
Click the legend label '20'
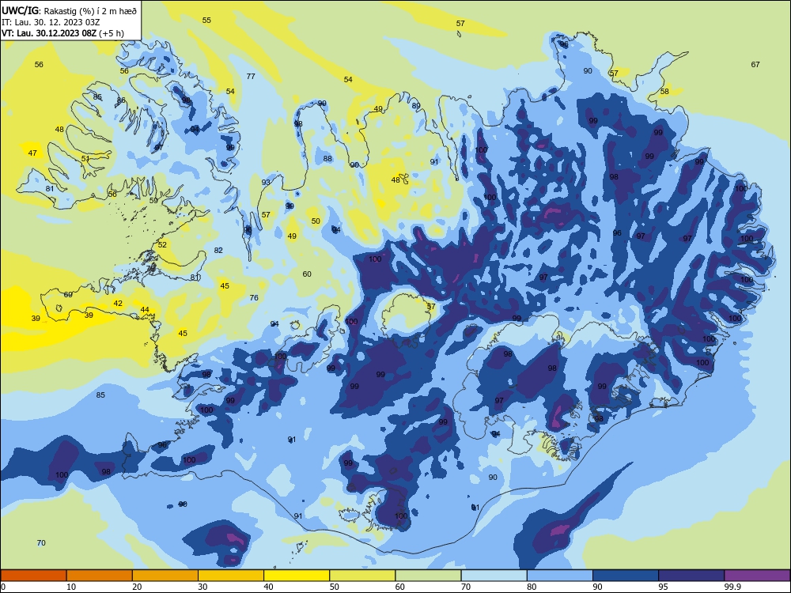[137, 587]
